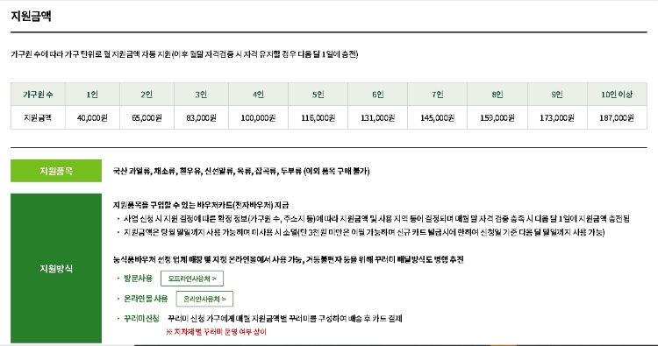Click the 145,000원 amount cell

tap(437, 117)
